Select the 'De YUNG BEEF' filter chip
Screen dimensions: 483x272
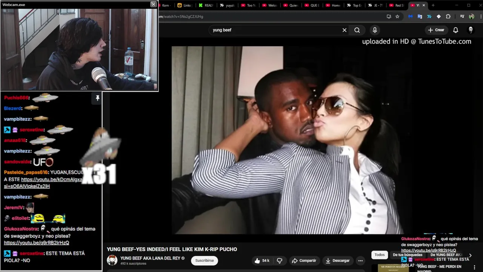(x=446, y=255)
